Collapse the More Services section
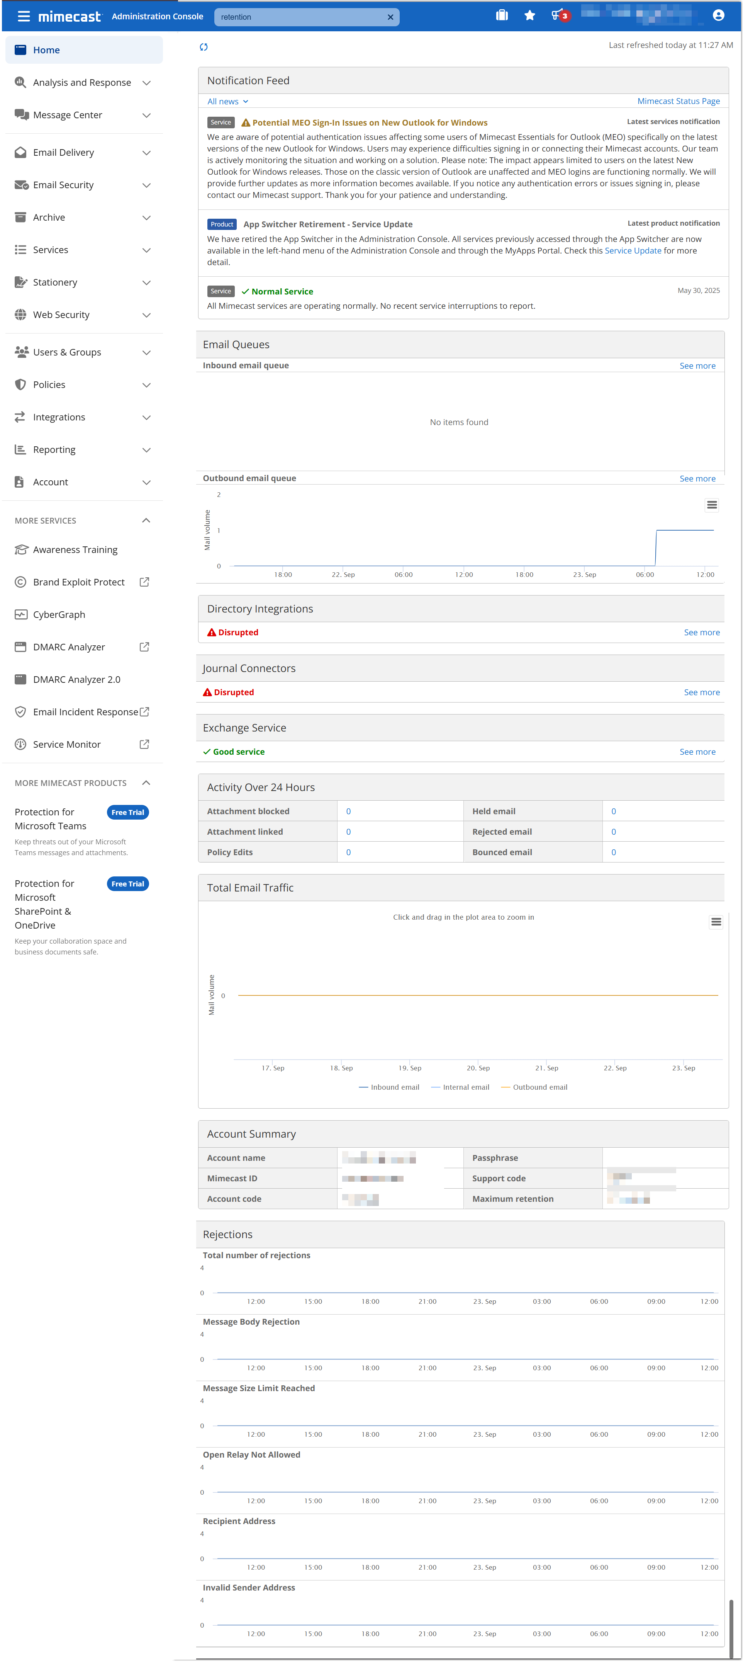Image resolution: width=743 pixels, height=1662 pixels. [146, 521]
